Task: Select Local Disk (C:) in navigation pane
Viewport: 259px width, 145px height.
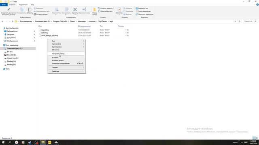Action: (x=15, y=48)
